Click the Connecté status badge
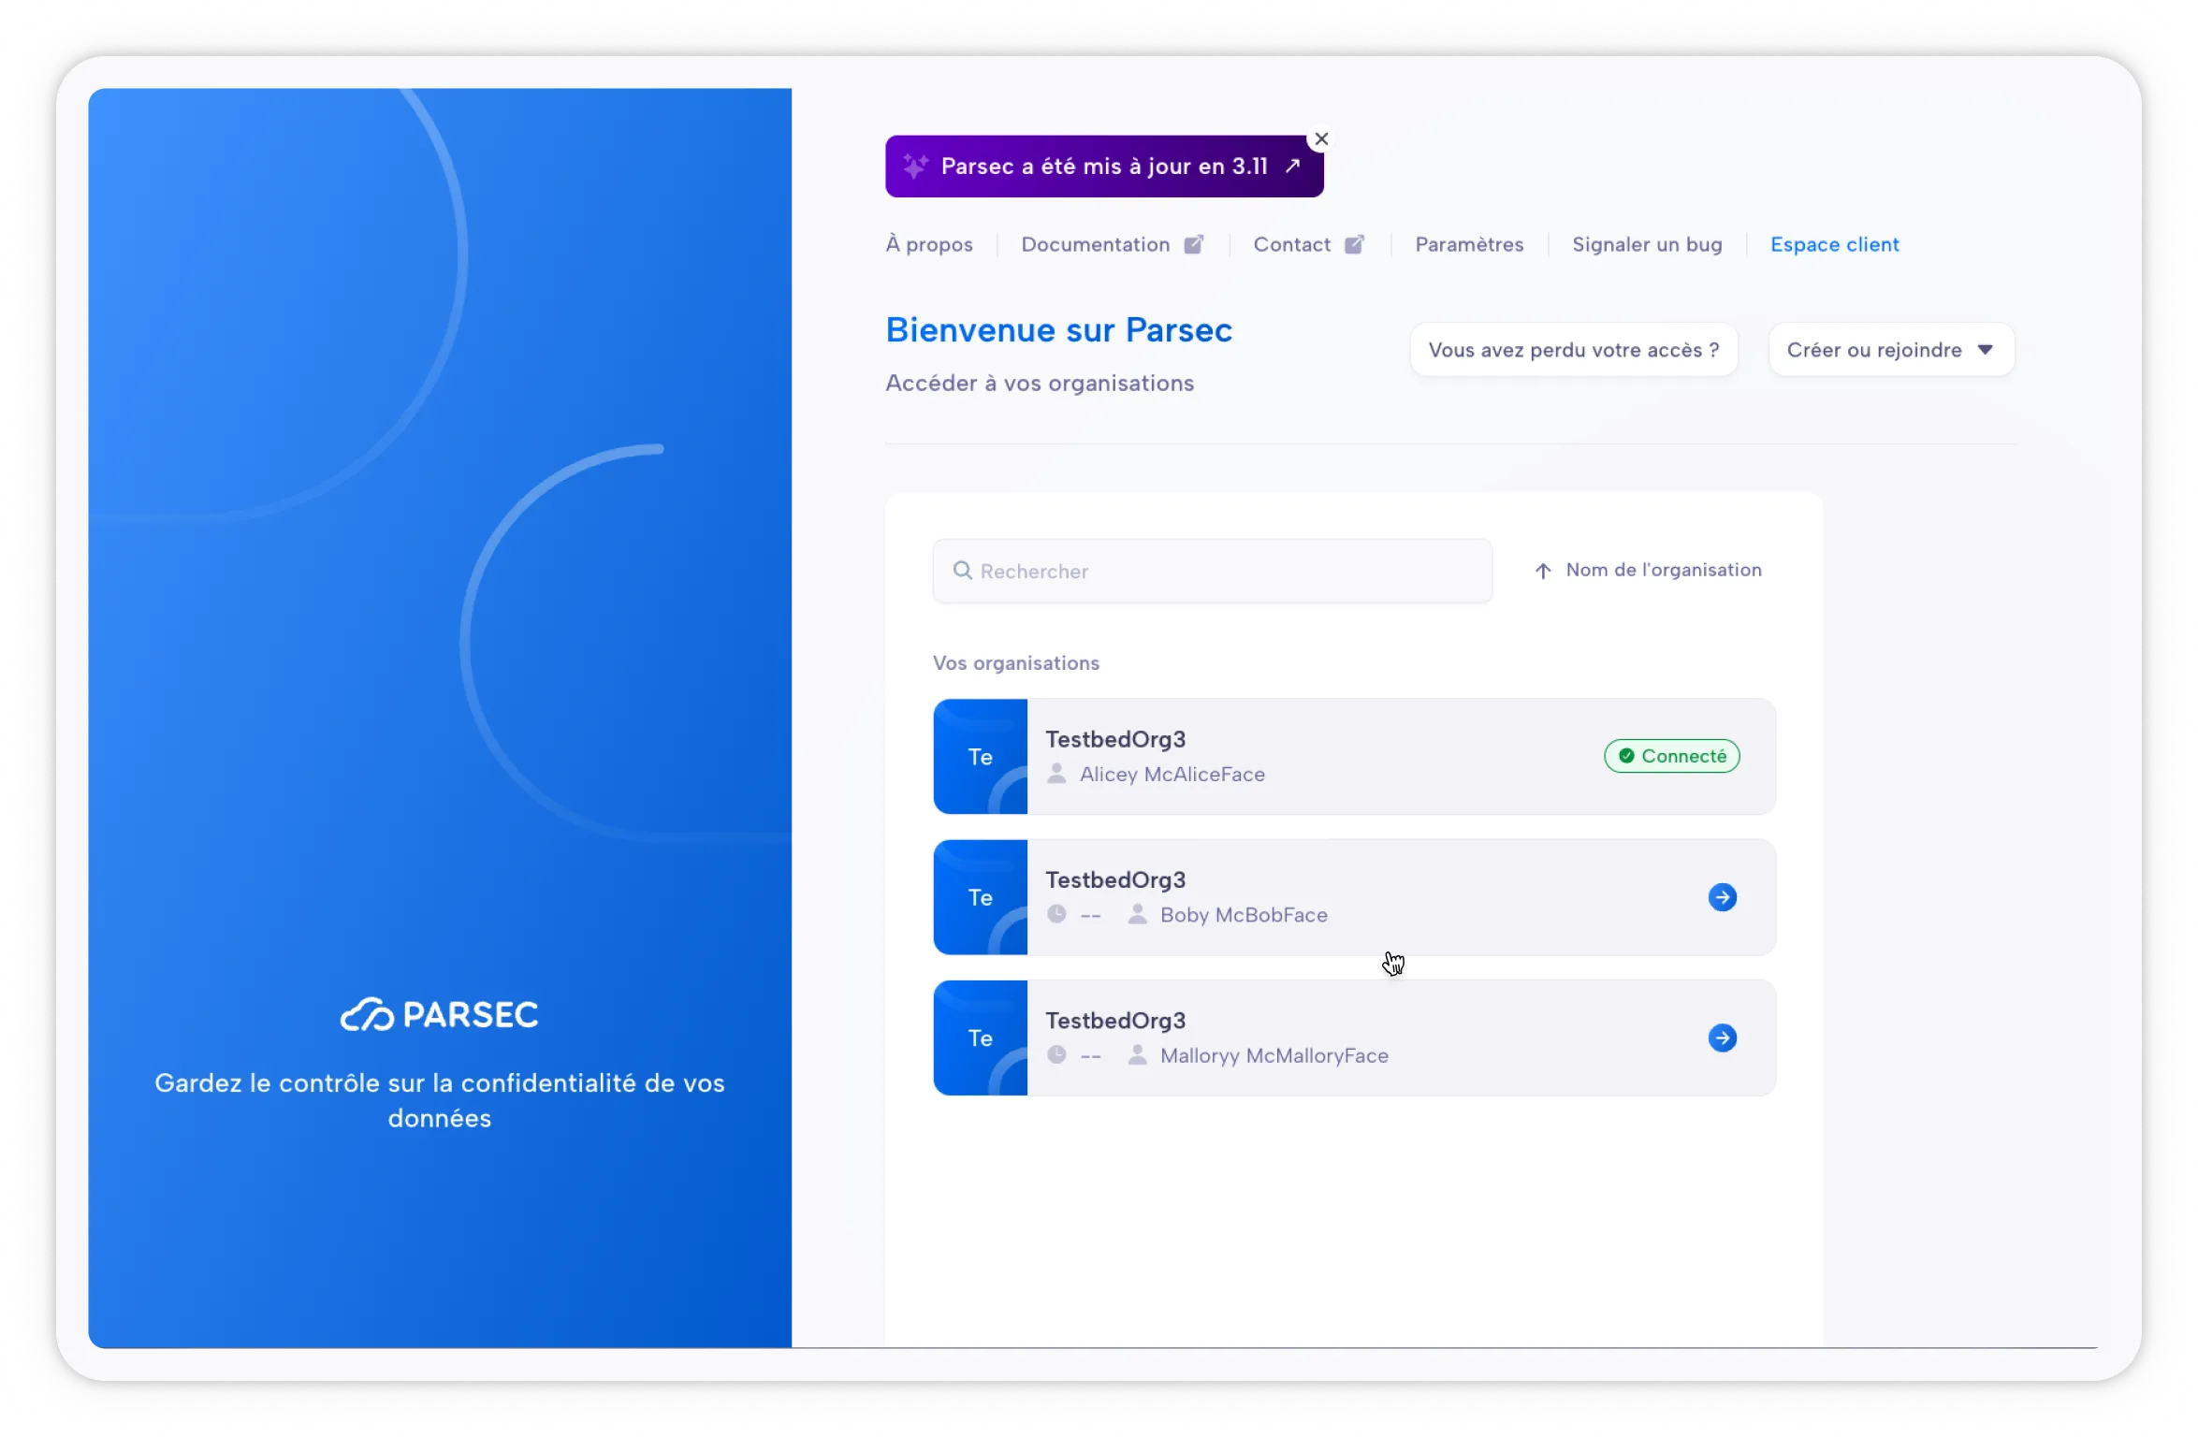Screen dimensions: 2198x1437 tap(1671, 756)
